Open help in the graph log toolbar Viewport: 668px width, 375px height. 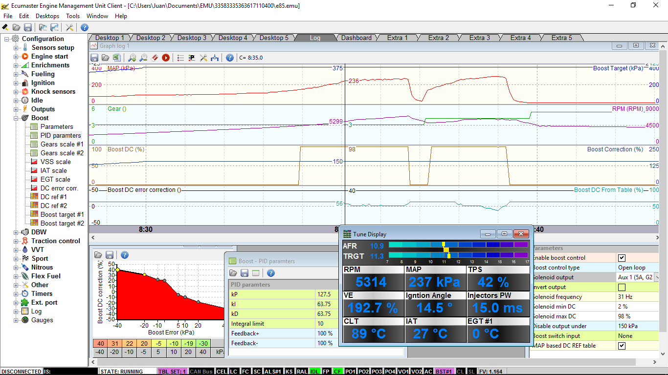click(229, 58)
